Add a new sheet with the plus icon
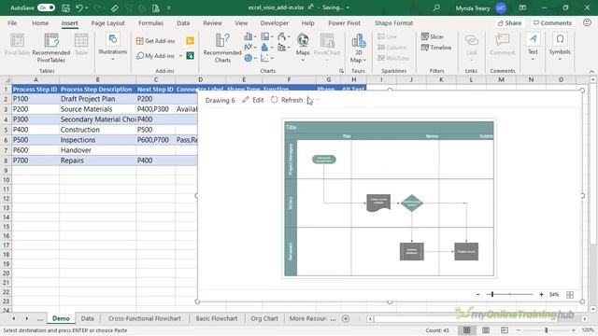The image size is (598, 336). pos(346,318)
